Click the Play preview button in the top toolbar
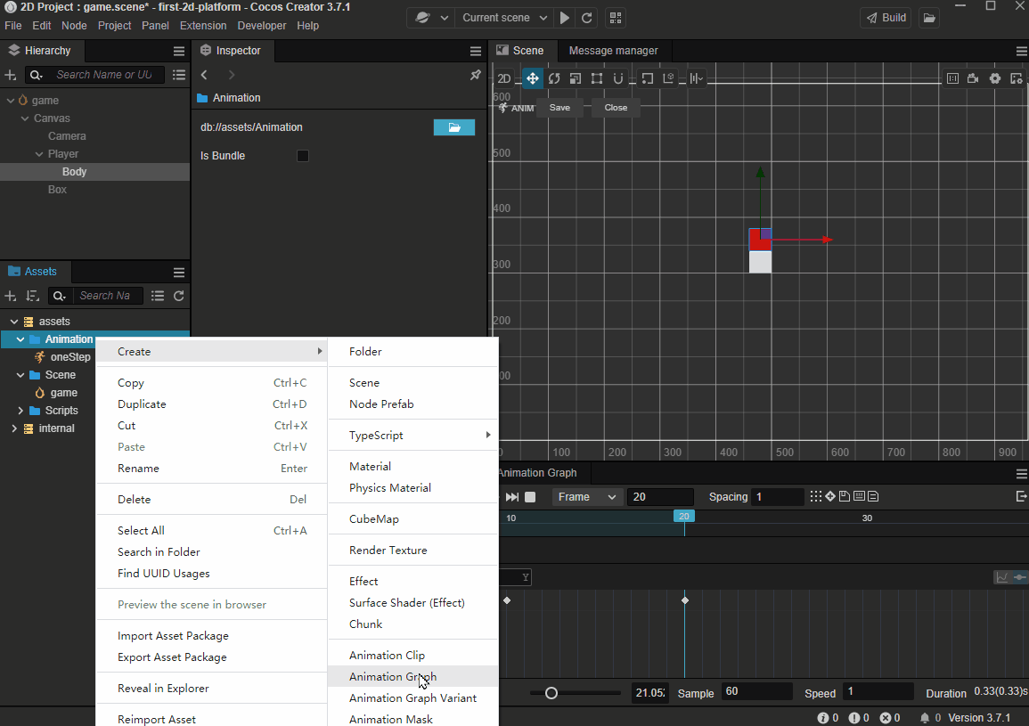Screen dimensions: 1029x726 pyautogui.click(x=565, y=18)
